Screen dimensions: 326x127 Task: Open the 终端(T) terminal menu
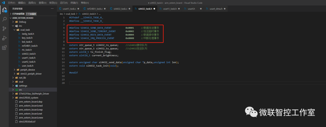[74, 2]
